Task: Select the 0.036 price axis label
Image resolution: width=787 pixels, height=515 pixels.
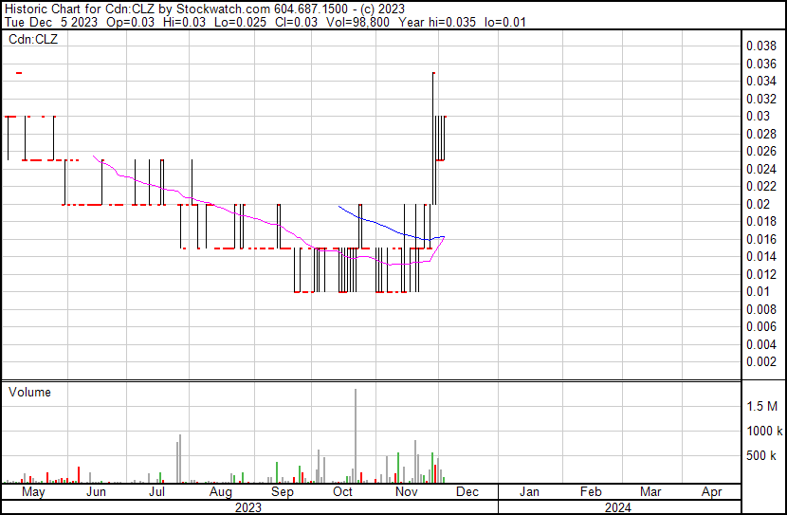Action: pyautogui.click(x=760, y=64)
